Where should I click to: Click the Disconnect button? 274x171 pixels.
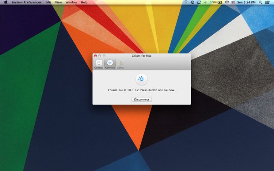pos(142,100)
